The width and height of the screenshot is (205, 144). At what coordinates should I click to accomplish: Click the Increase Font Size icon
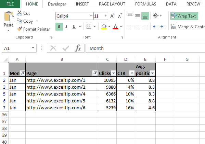(x=112, y=16)
